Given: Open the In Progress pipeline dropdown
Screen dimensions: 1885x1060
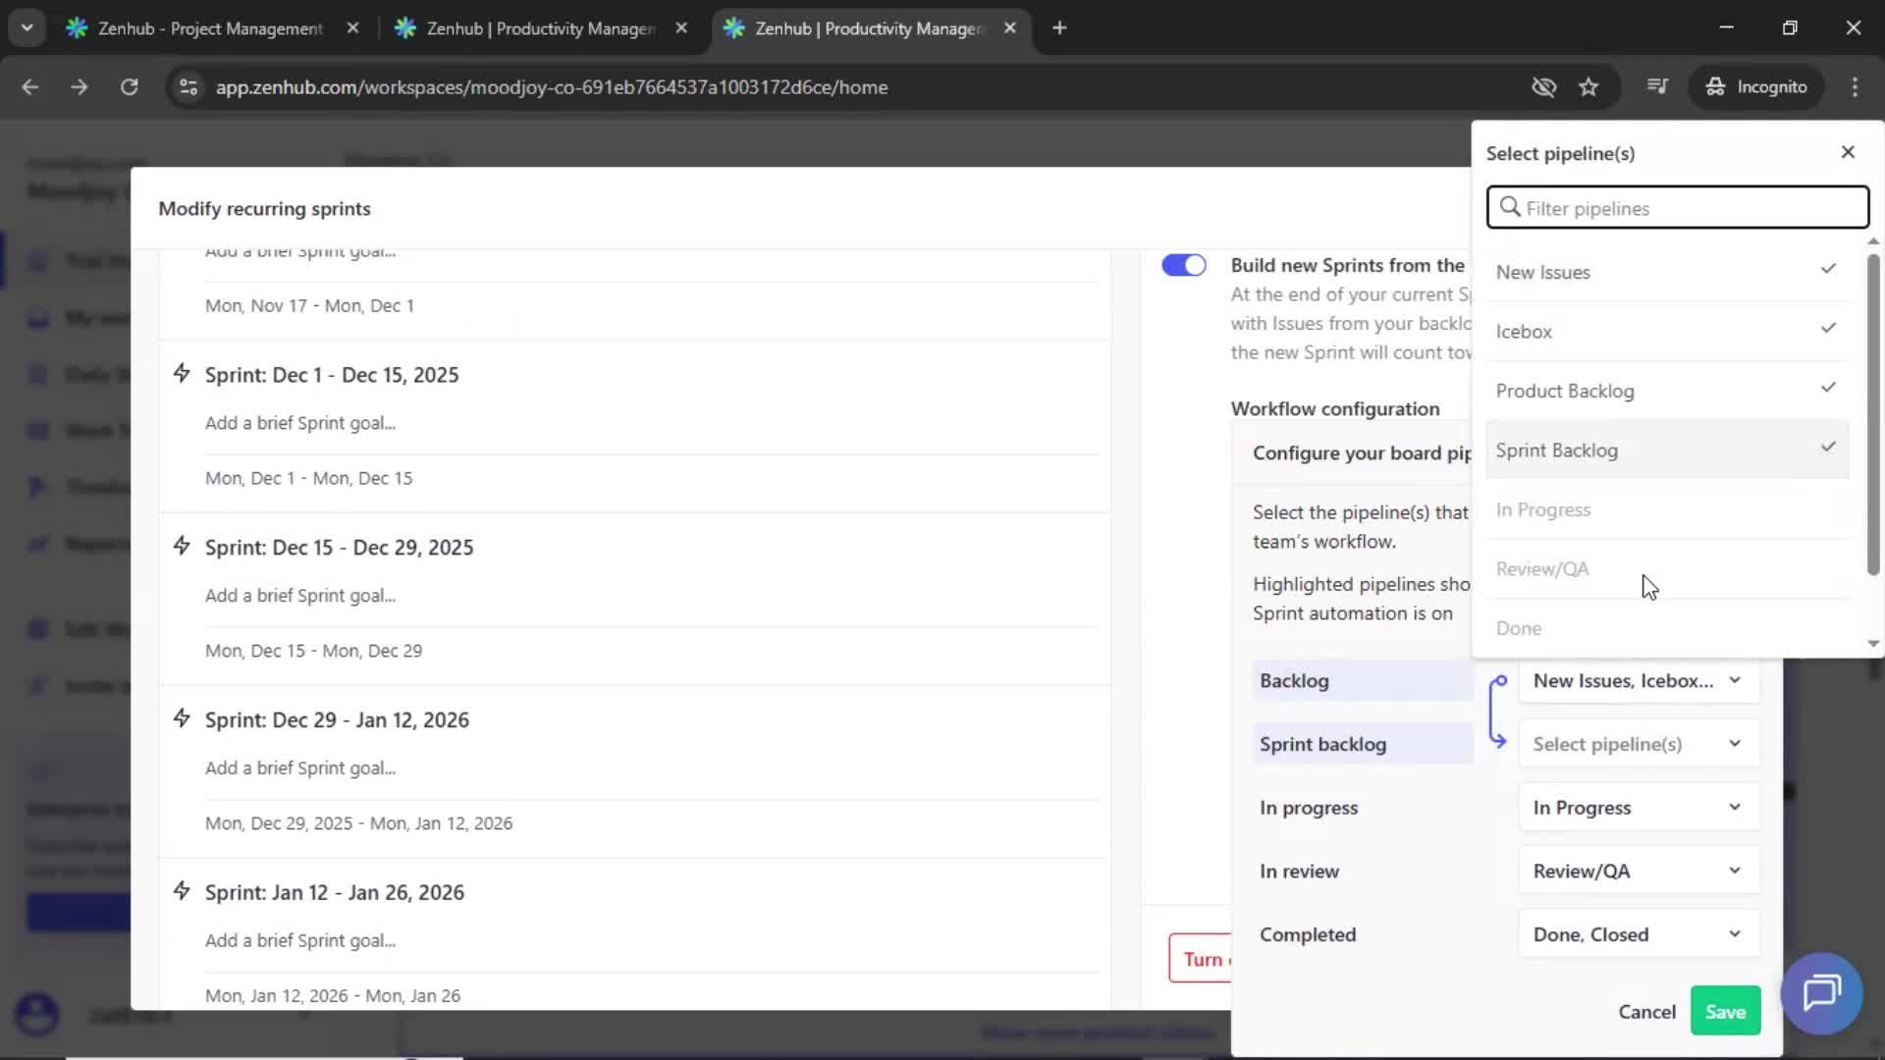Looking at the screenshot, I should (x=1637, y=807).
